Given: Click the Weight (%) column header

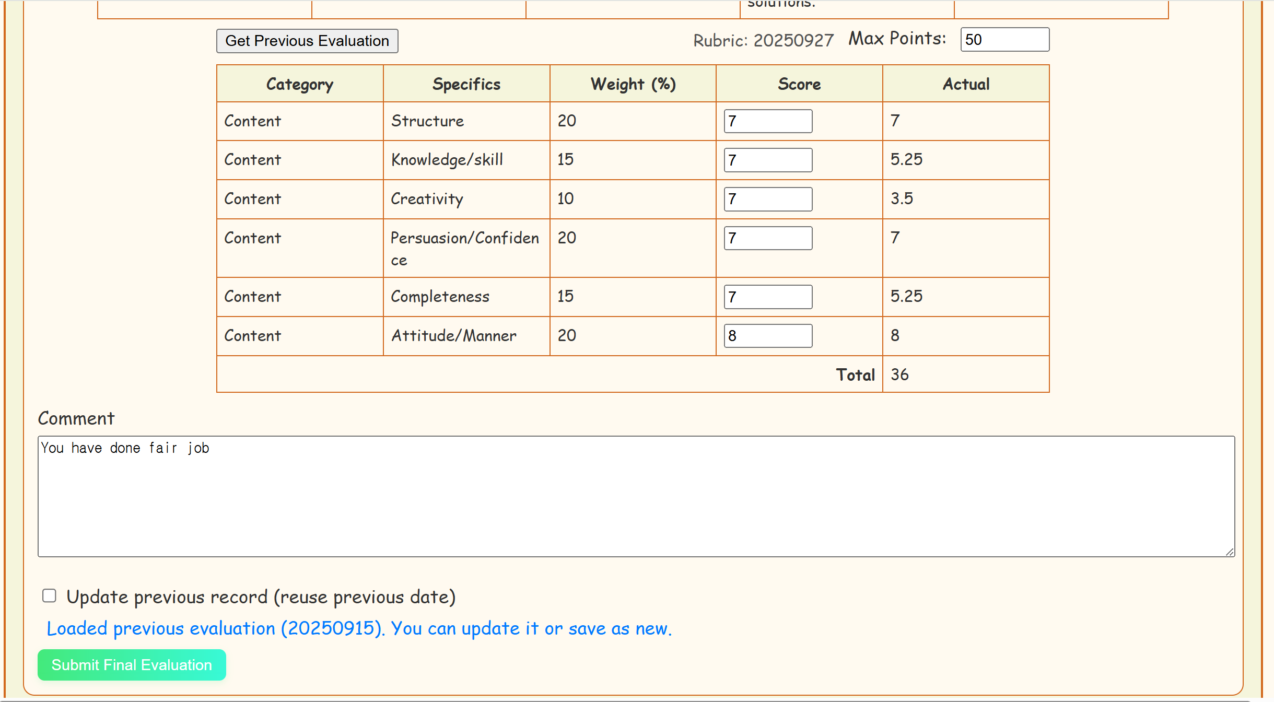Looking at the screenshot, I should (633, 84).
